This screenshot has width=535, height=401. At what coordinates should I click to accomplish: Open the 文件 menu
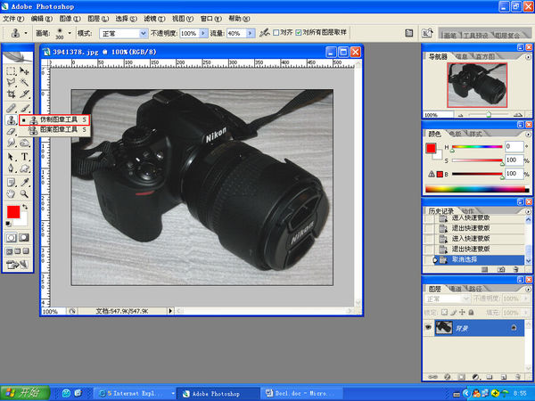click(13, 19)
